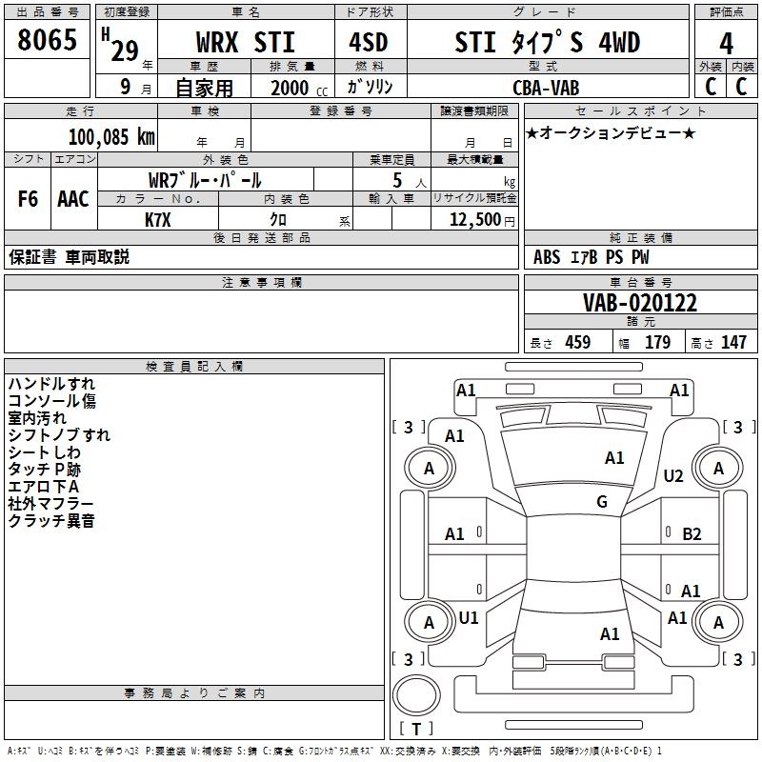Click lot number 8065

[x=48, y=41]
